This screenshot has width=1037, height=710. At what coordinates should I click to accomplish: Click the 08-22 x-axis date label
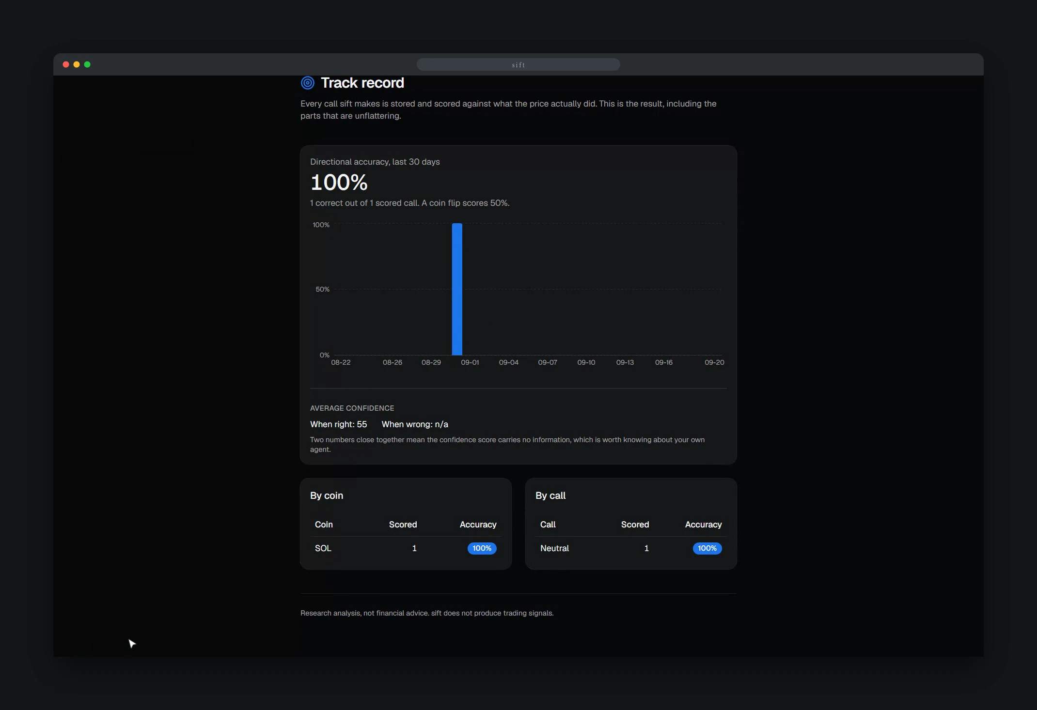341,362
